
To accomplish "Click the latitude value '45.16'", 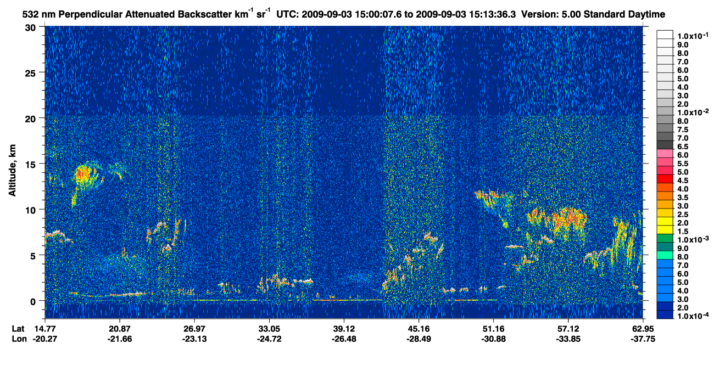I will (419, 328).
